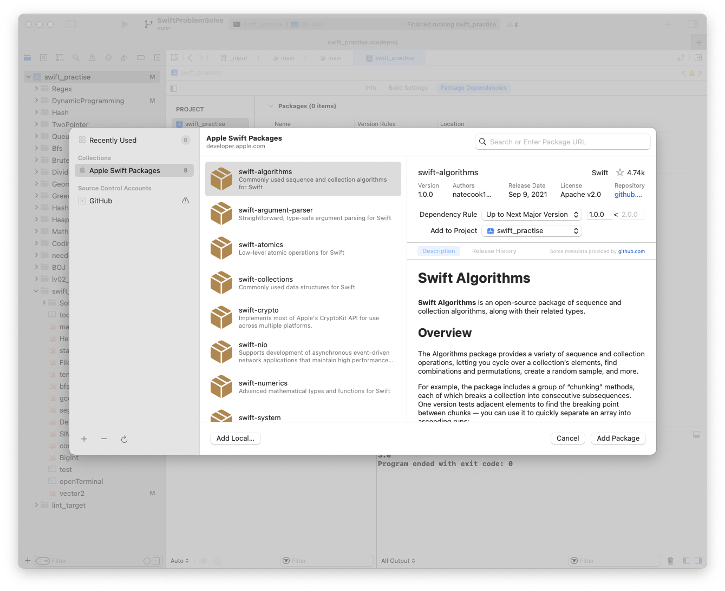This screenshot has height=591, width=725.
Task: Toggle the inspector panel in Xcode toolbar
Action: click(x=693, y=24)
